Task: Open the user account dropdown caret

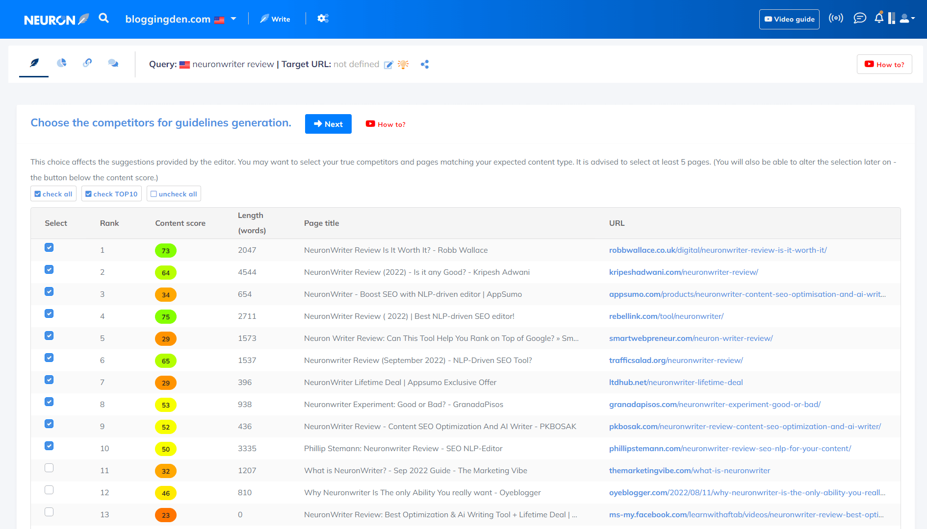Action: click(x=913, y=19)
